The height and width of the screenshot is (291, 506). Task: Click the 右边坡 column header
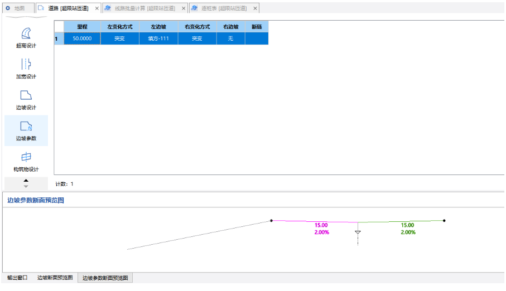231,27
